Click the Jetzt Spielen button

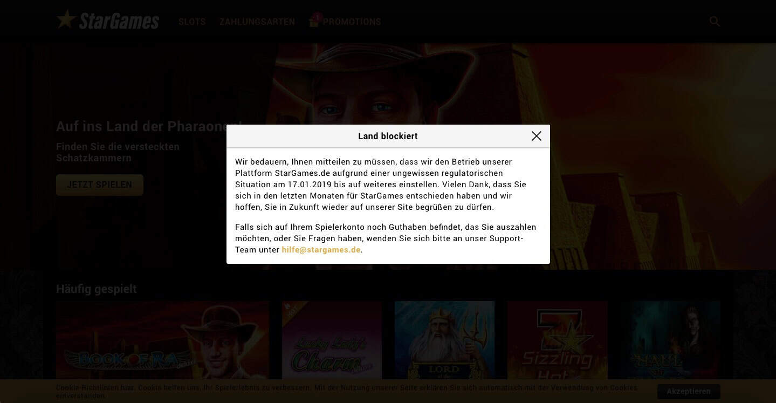tap(100, 185)
